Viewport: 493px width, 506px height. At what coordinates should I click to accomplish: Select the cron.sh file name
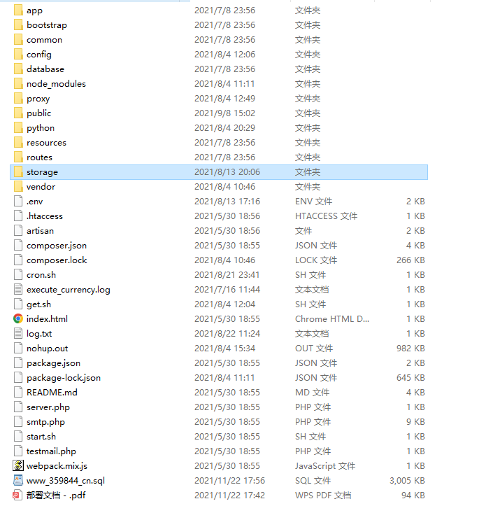41,274
